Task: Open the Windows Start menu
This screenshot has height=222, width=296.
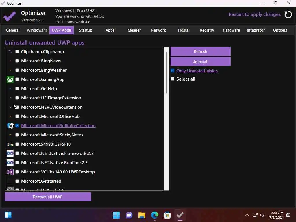Action: pos(116,215)
